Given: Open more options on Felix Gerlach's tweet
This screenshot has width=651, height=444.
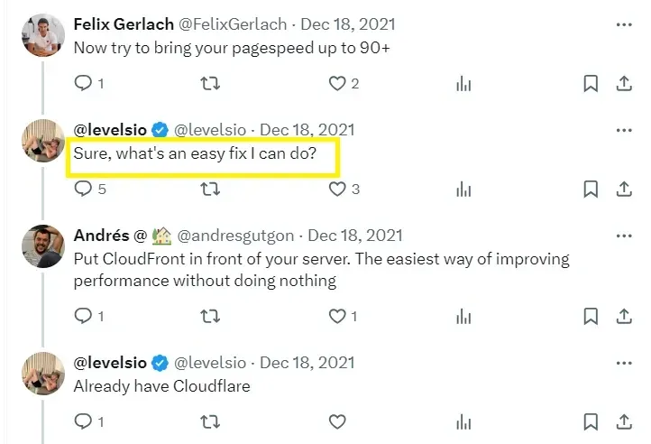Looking at the screenshot, I should (x=623, y=24).
